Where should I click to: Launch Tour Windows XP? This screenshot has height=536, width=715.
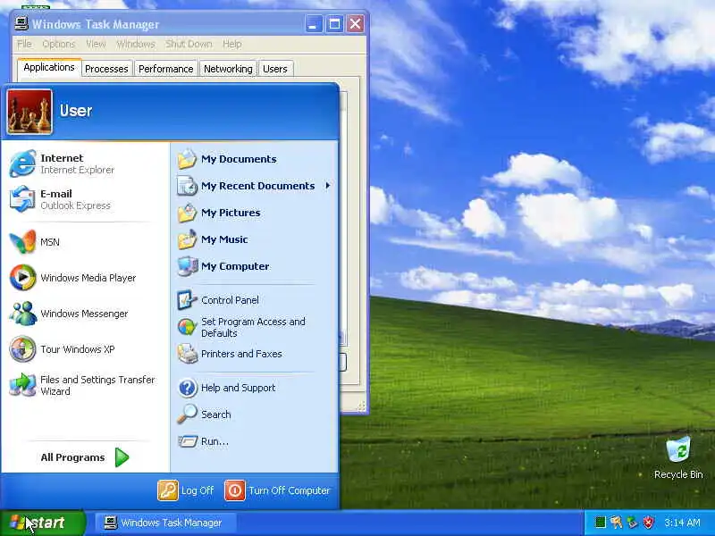tap(85, 349)
